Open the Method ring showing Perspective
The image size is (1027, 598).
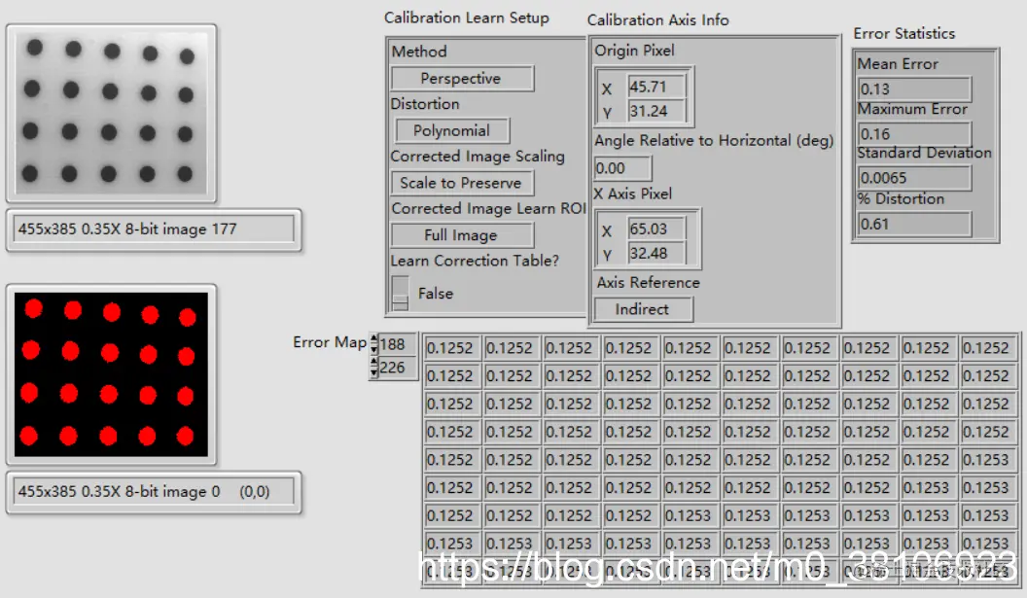click(x=462, y=79)
